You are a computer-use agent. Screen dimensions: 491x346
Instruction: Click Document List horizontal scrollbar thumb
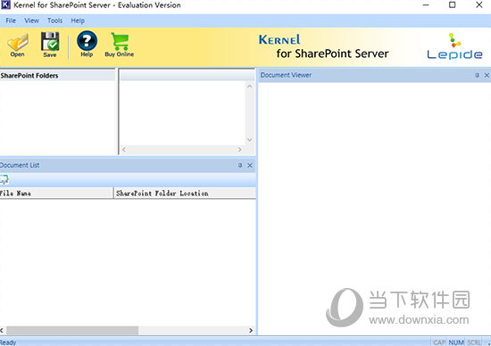(x=72, y=330)
